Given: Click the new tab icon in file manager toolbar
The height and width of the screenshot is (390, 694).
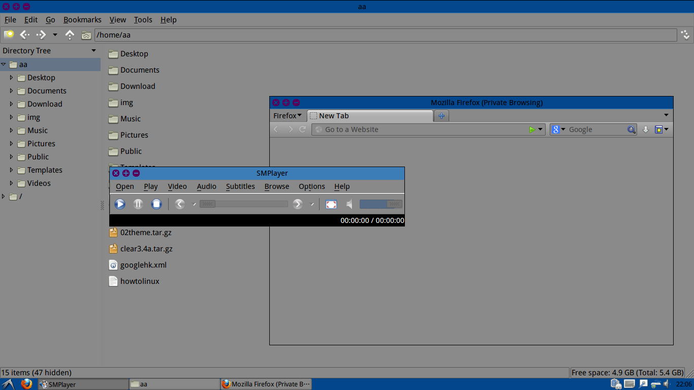Looking at the screenshot, I should pos(9,35).
